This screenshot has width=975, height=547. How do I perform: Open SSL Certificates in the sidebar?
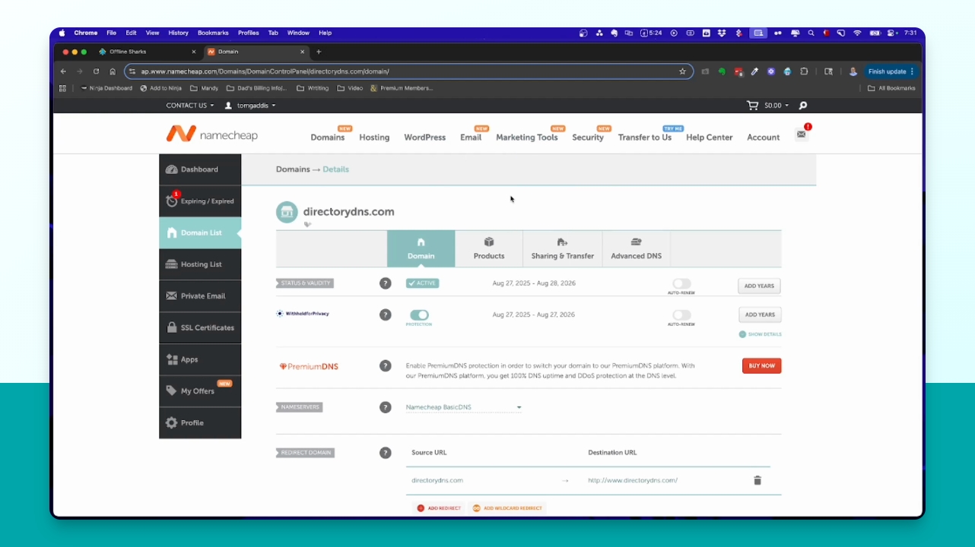[x=200, y=327]
